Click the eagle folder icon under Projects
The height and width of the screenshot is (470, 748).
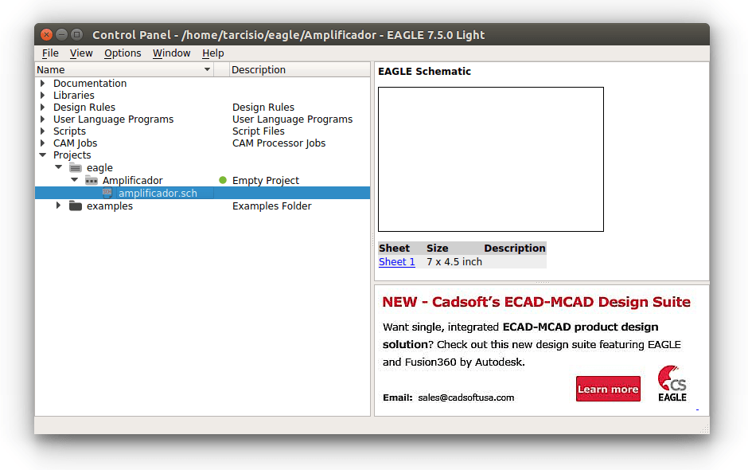[76, 168]
